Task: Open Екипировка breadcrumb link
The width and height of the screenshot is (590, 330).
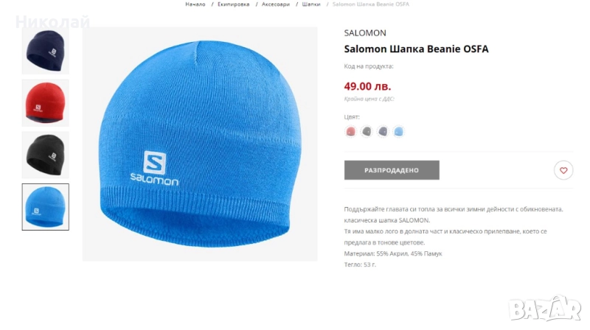Action: [234, 4]
